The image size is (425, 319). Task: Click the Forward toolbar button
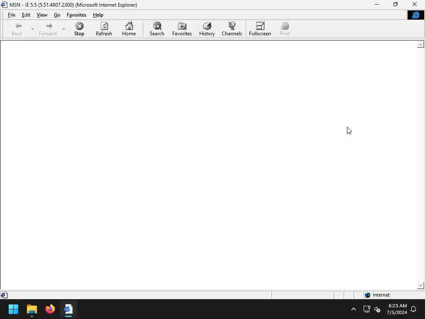point(48,29)
